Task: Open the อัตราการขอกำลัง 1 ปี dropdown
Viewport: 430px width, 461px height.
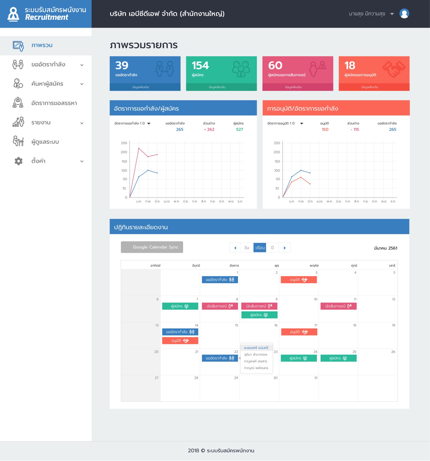Action: click(149, 123)
